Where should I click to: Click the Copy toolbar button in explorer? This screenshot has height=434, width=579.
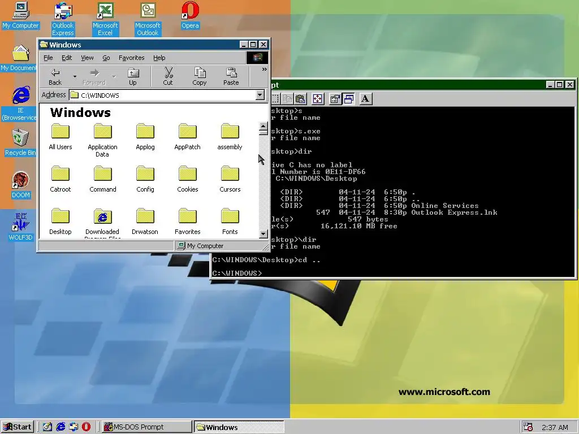pos(200,77)
